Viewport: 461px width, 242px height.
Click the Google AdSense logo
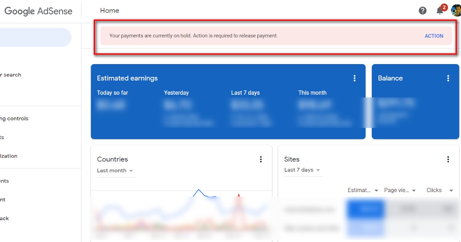pos(38,11)
